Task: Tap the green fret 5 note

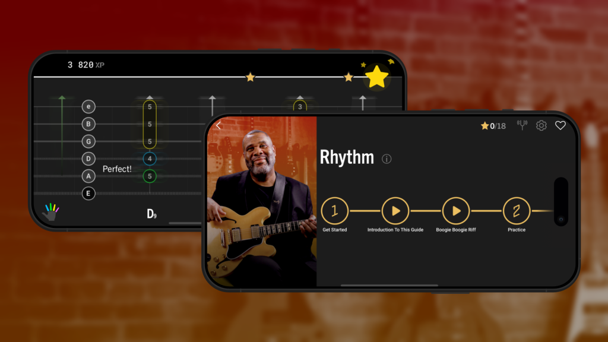Action: coord(150,176)
